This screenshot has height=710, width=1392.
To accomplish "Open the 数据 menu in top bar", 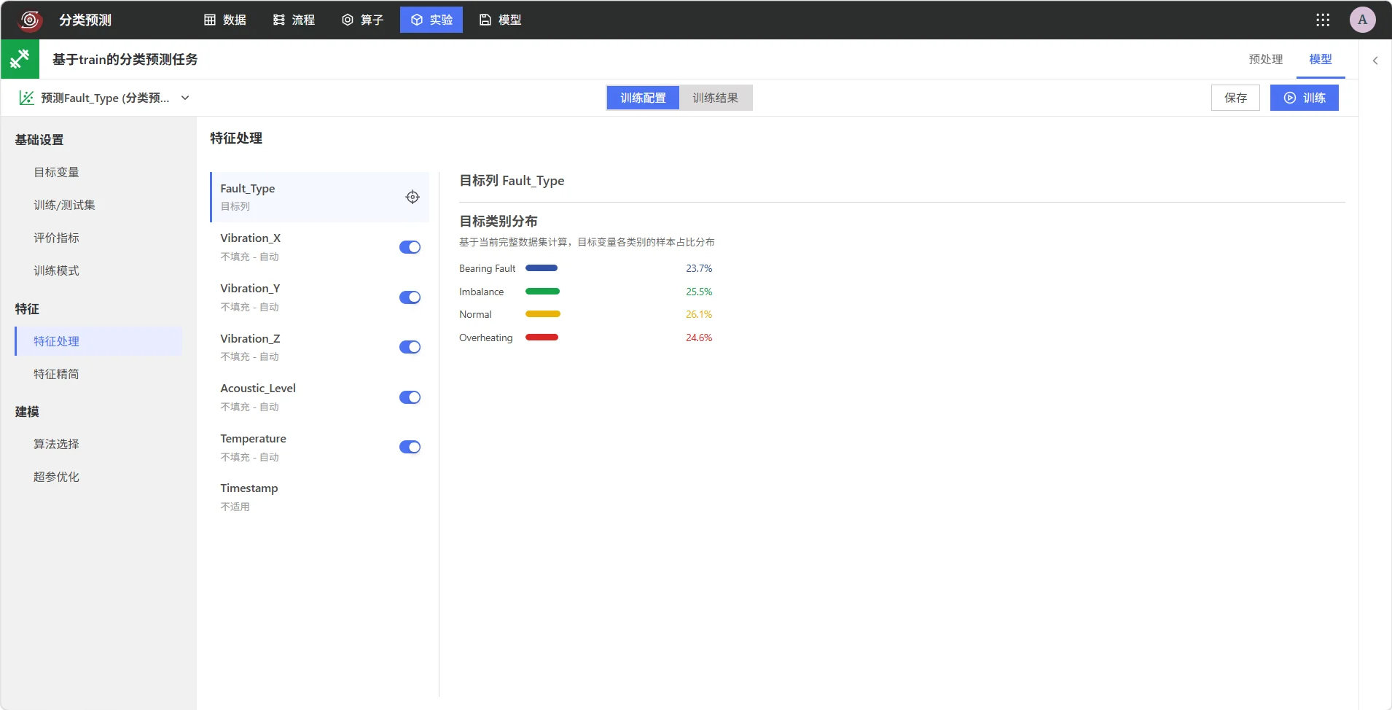I will pyautogui.click(x=224, y=20).
